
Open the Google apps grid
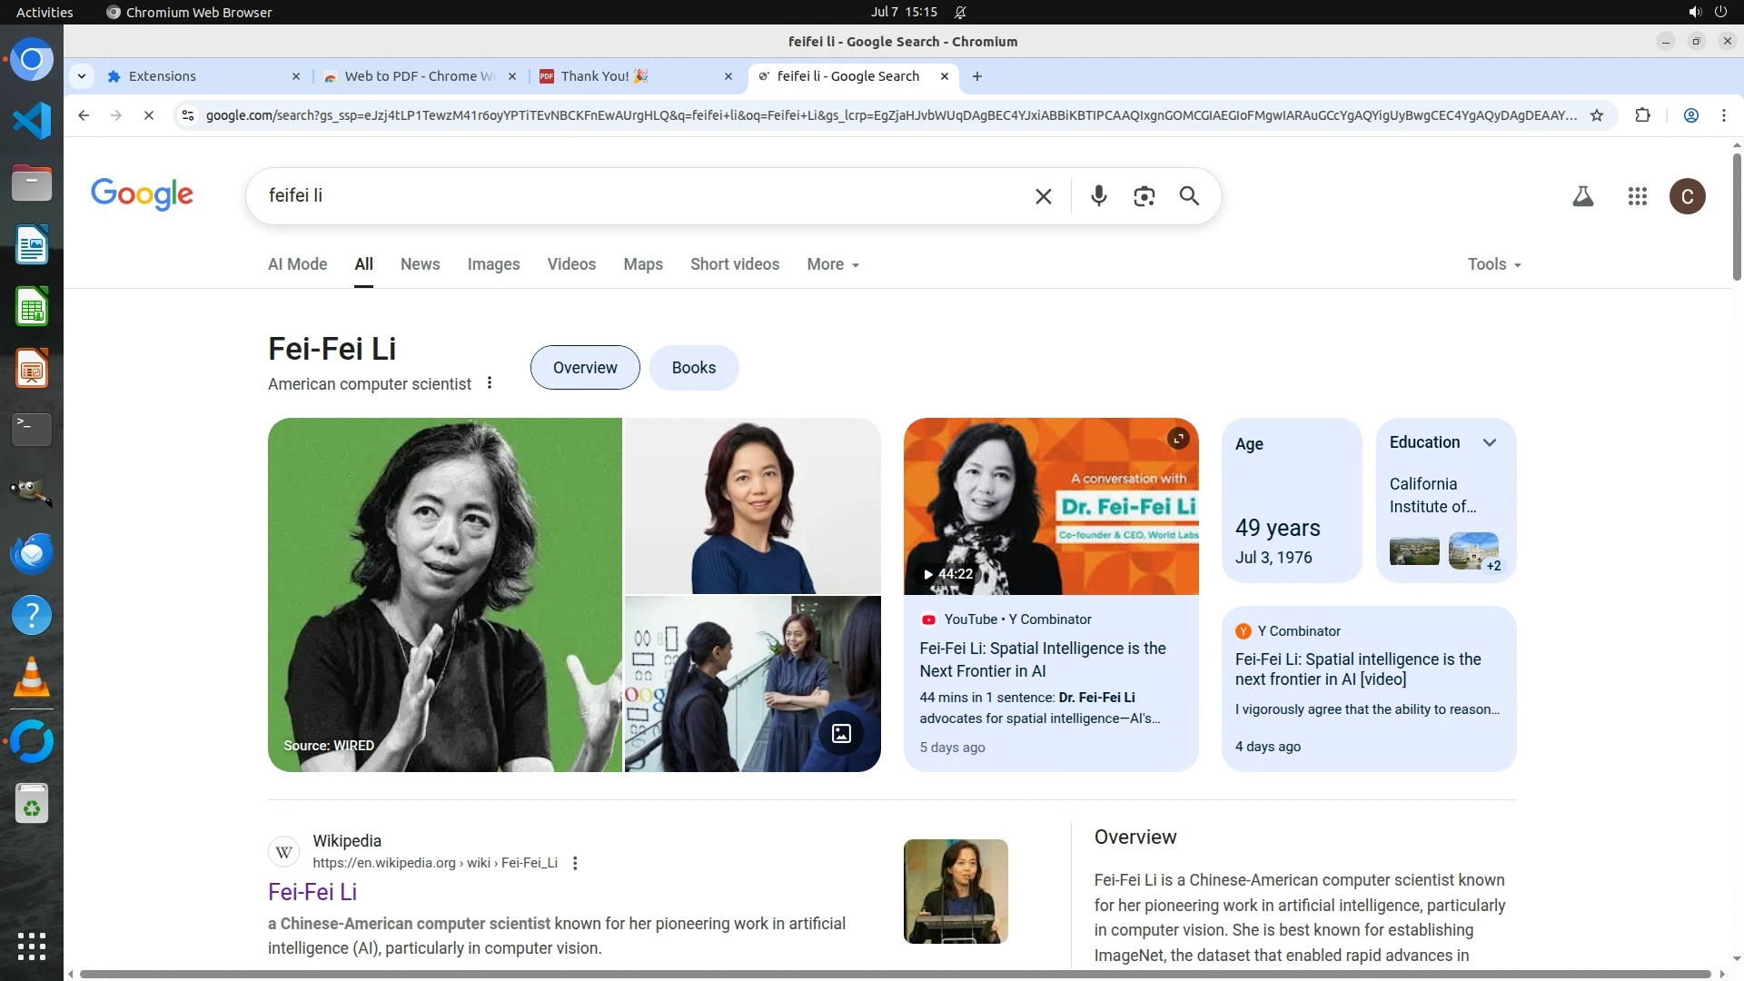1637,196
